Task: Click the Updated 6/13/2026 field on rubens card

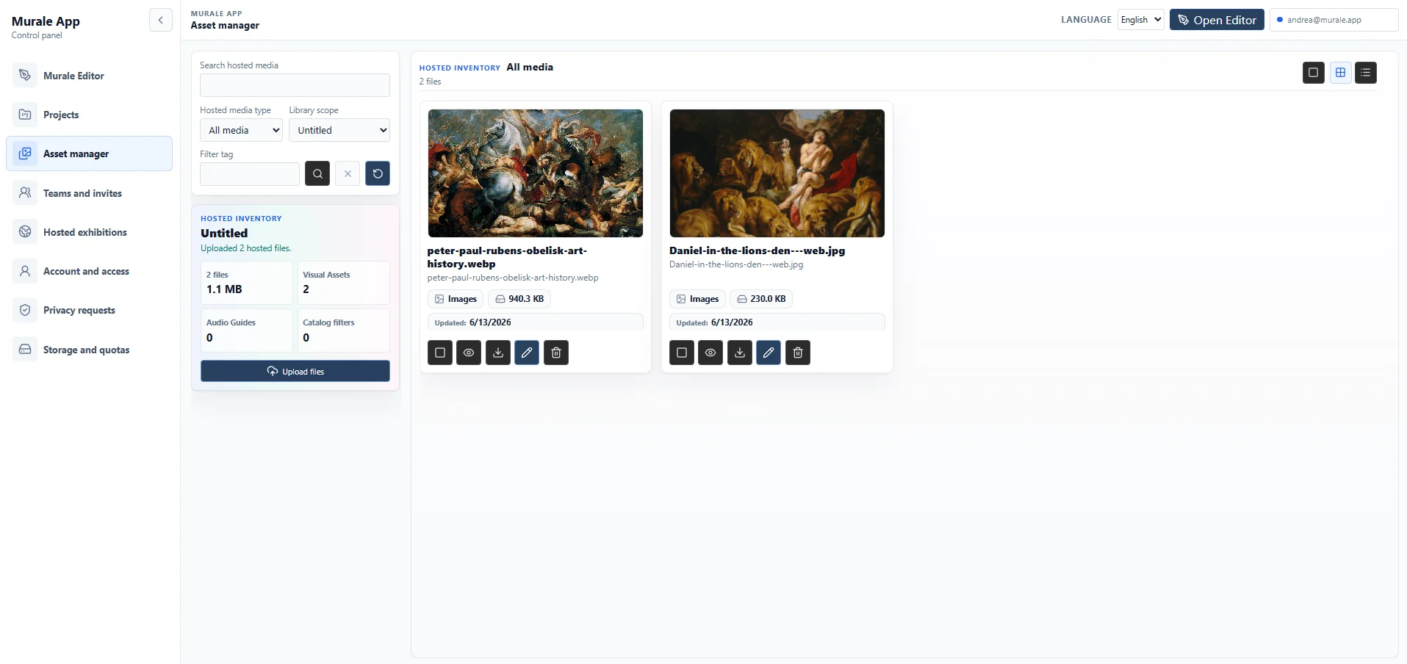Action: click(536, 322)
